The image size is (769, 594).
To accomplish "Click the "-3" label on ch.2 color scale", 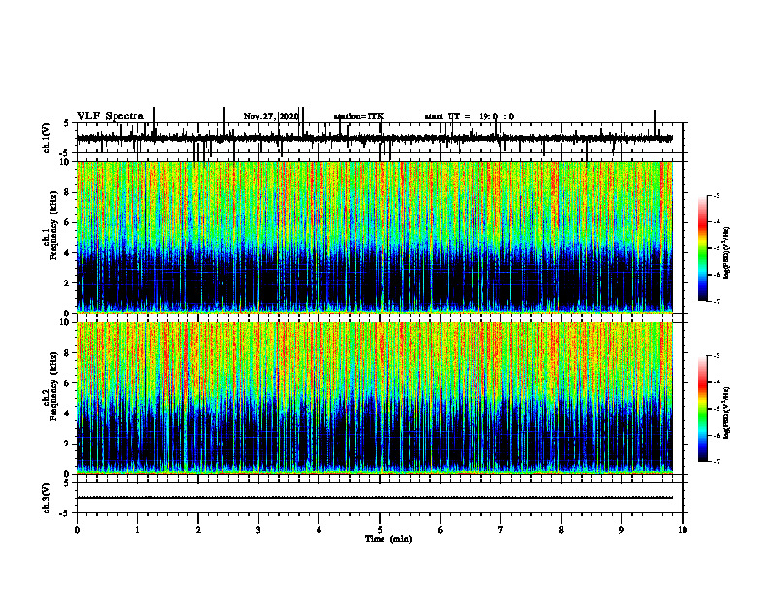I will (x=717, y=356).
